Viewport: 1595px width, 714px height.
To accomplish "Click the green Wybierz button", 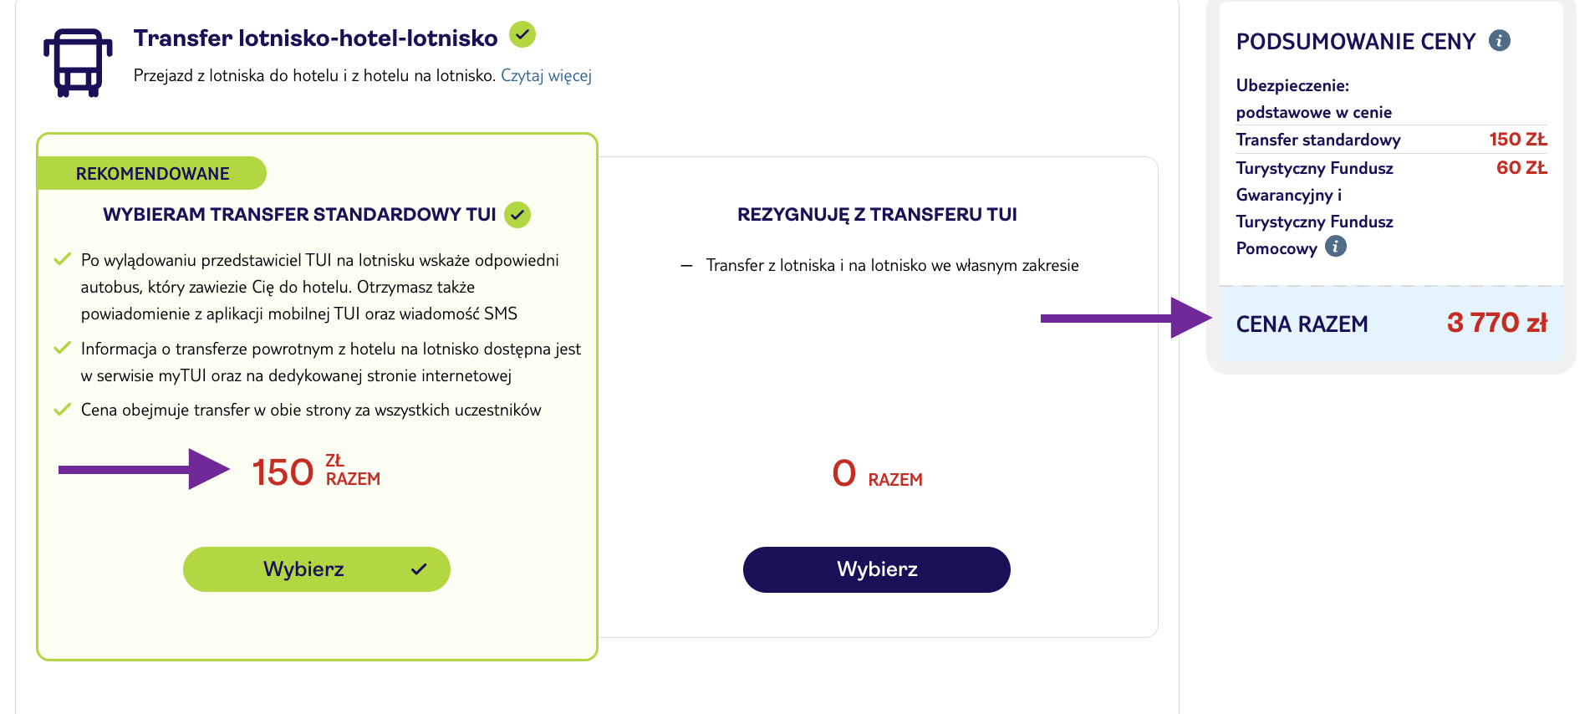I will (316, 569).
